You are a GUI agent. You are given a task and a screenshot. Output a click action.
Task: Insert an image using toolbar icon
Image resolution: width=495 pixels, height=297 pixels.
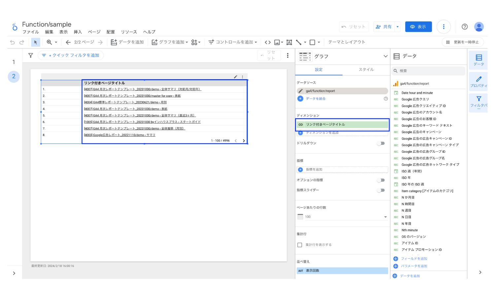[x=277, y=42]
